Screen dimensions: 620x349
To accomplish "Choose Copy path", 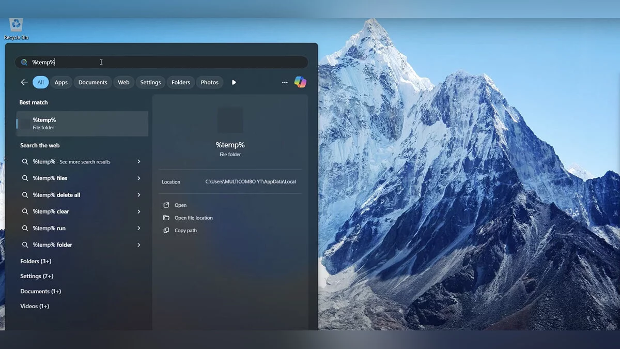I will [185, 231].
